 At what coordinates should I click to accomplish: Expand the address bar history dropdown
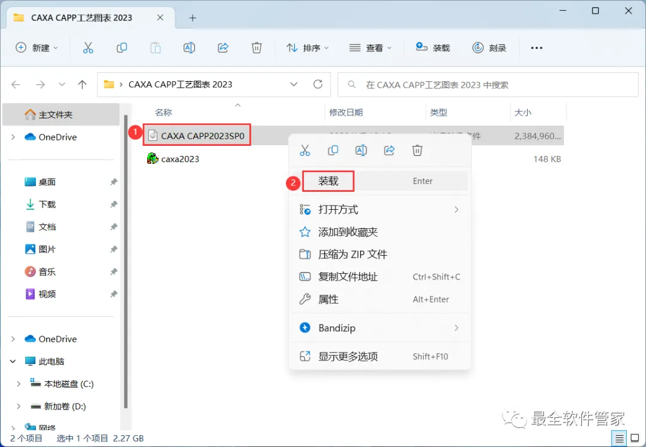pos(294,84)
